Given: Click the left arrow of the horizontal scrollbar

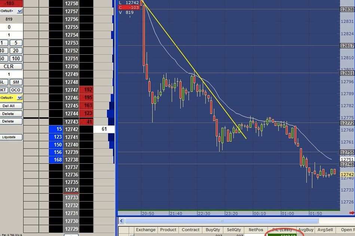Looking at the screenshot, I should click(122, 221).
